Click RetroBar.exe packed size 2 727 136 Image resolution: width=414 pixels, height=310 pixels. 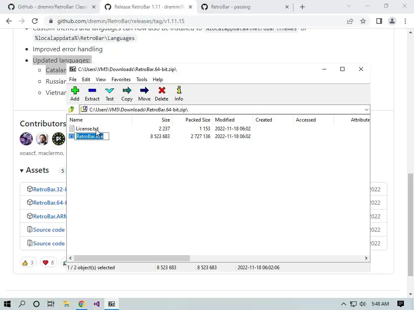201,136
